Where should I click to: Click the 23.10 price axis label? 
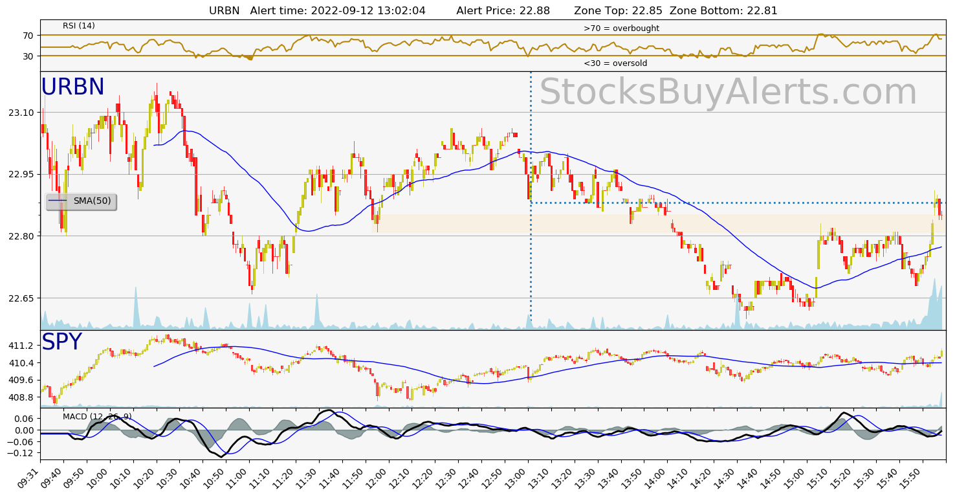pyautogui.click(x=21, y=113)
